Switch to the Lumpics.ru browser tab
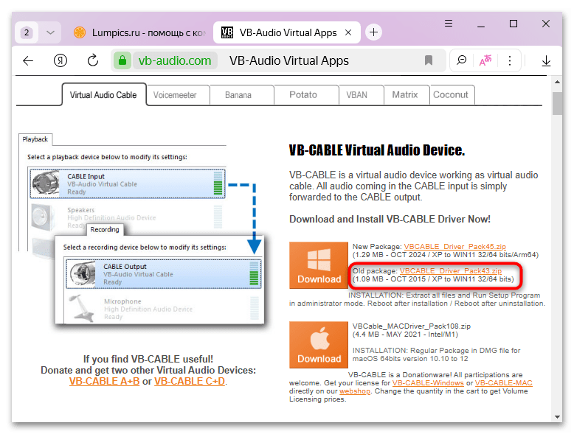The height and width of the screenshot is (434, 574). click(x=139, y=32)
